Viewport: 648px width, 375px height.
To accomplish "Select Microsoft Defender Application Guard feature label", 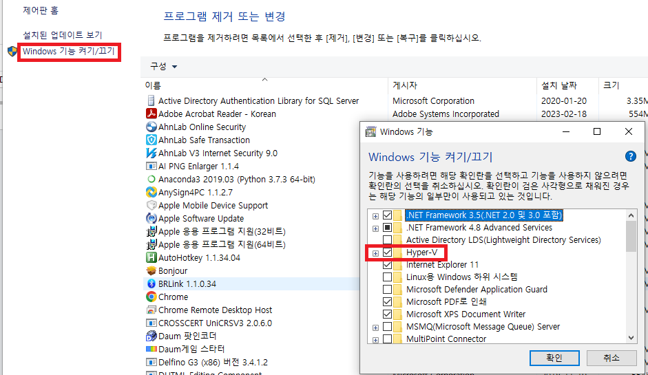I will (477, 290).
